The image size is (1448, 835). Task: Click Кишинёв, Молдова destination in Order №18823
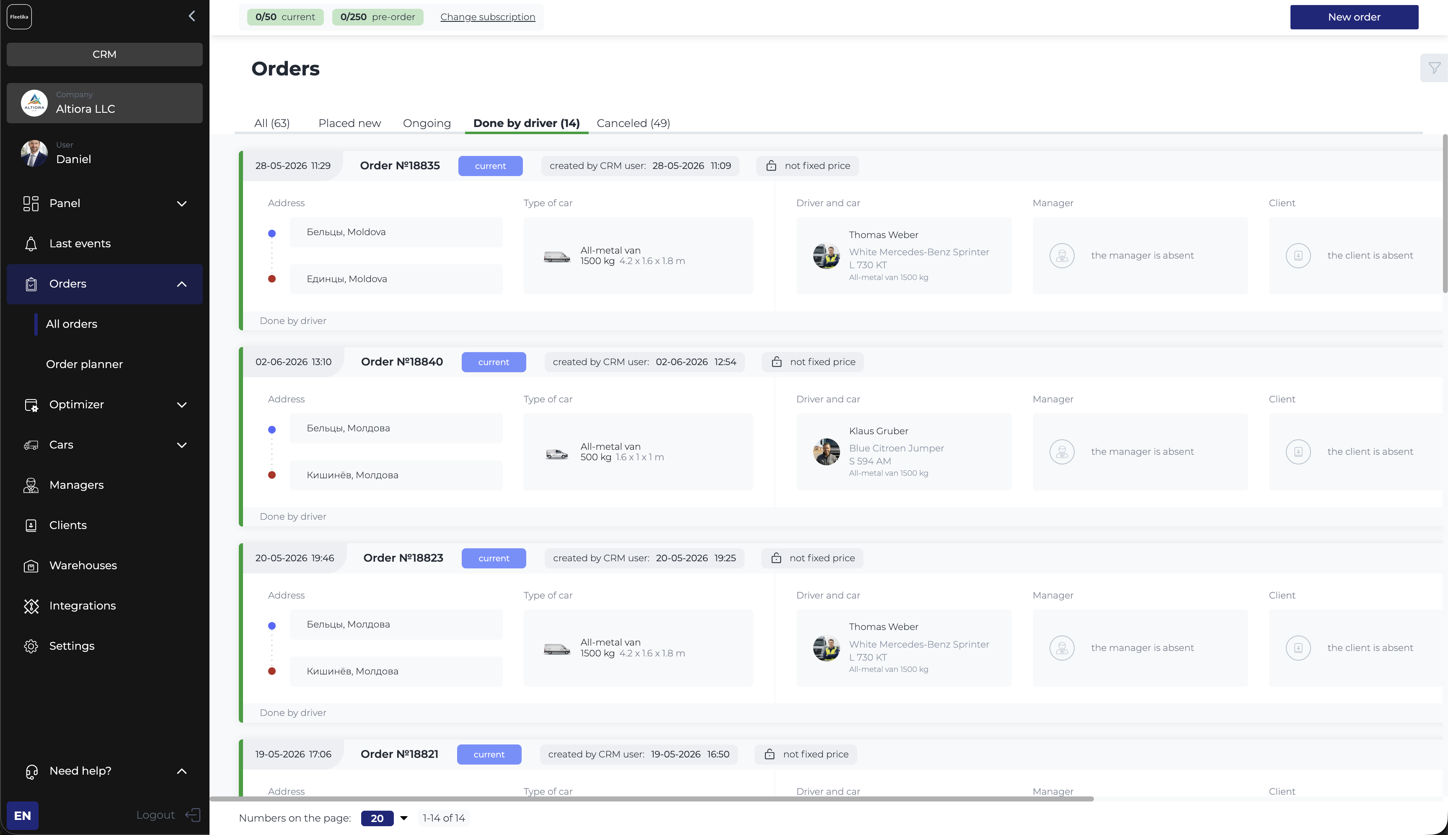point(396,672)
